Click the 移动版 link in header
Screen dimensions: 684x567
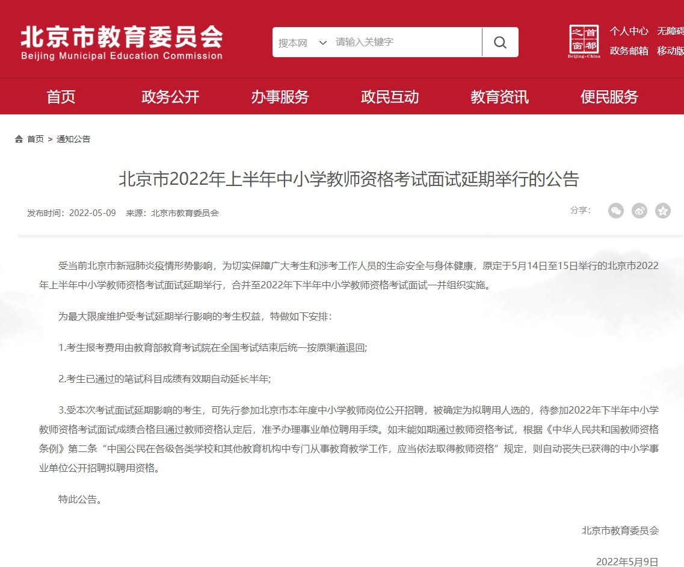[x=670, y=51]
